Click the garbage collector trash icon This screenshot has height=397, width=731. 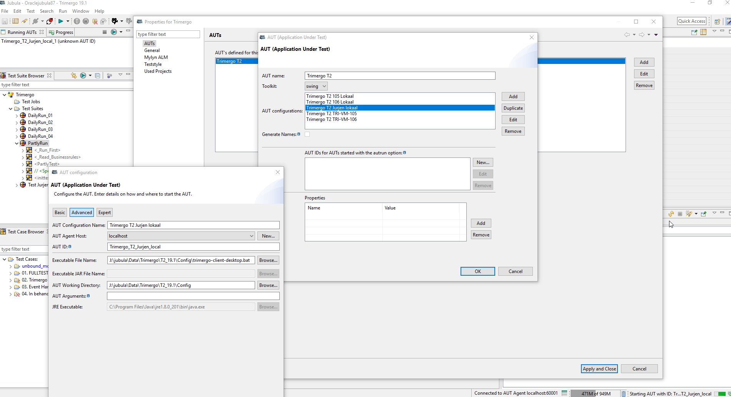pyautogui.click(x=624, y=394)
